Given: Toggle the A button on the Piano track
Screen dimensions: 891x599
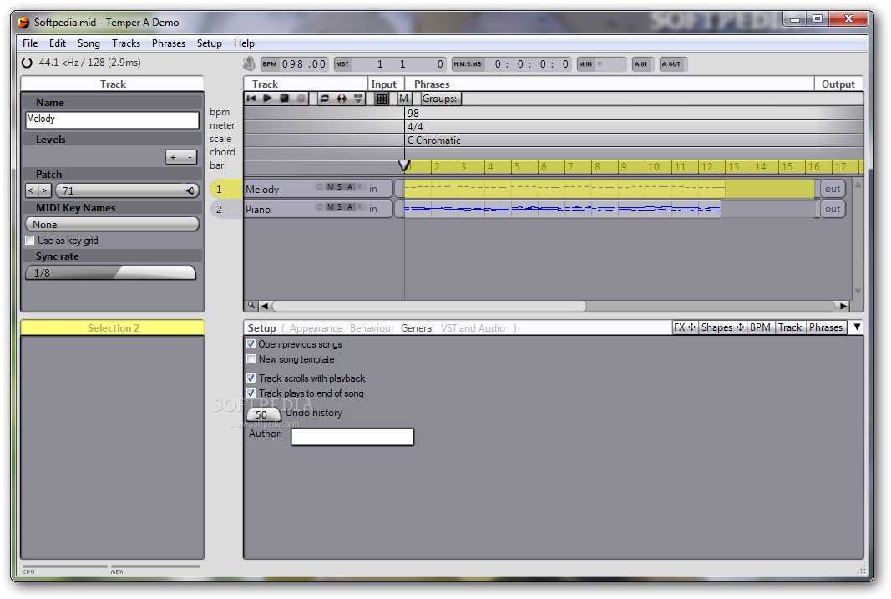Looking at the screenshot, I should tap(350, 207).
